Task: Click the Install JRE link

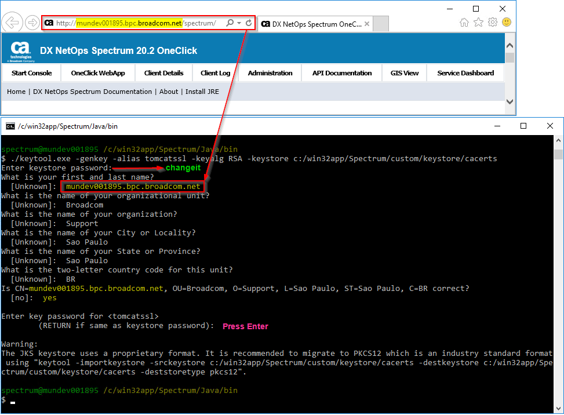Action: point(202,92)
